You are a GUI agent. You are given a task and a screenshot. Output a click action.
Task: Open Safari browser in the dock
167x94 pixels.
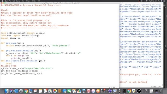[x=16, y=91]
